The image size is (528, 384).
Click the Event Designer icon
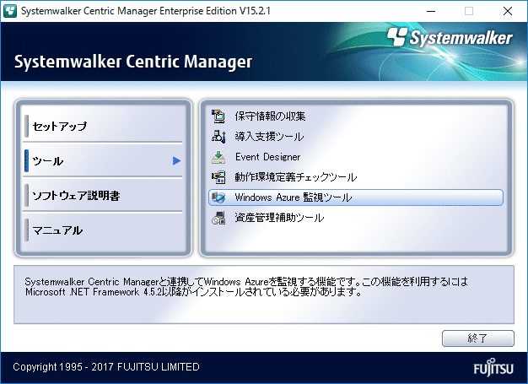click(218, 157)
